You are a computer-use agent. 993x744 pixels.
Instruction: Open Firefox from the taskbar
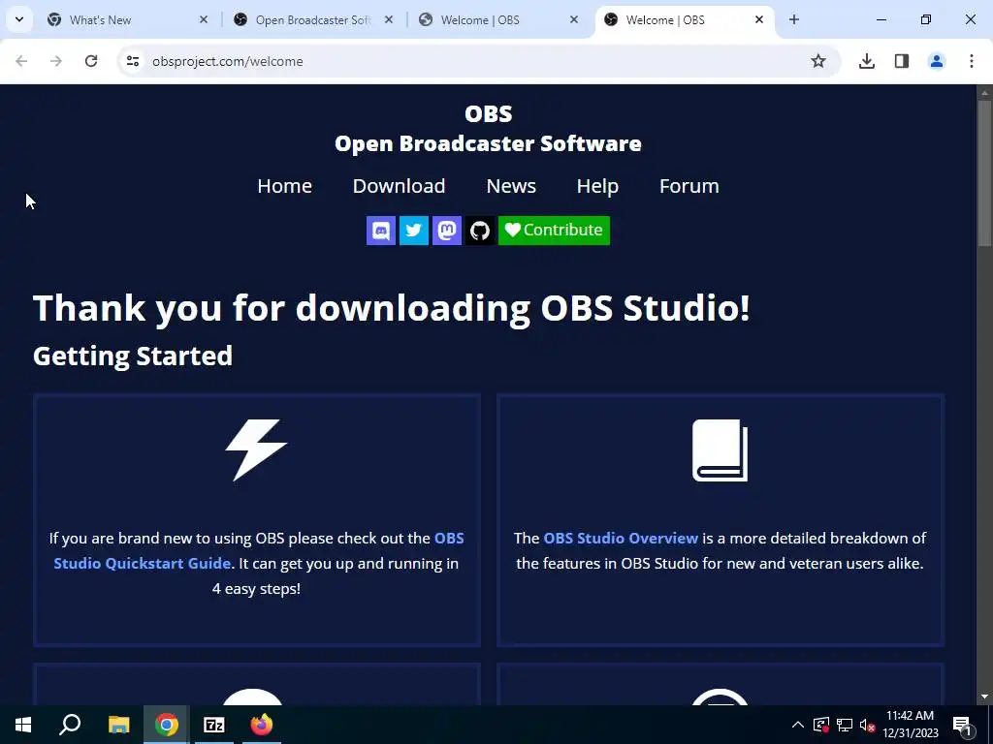262,725
